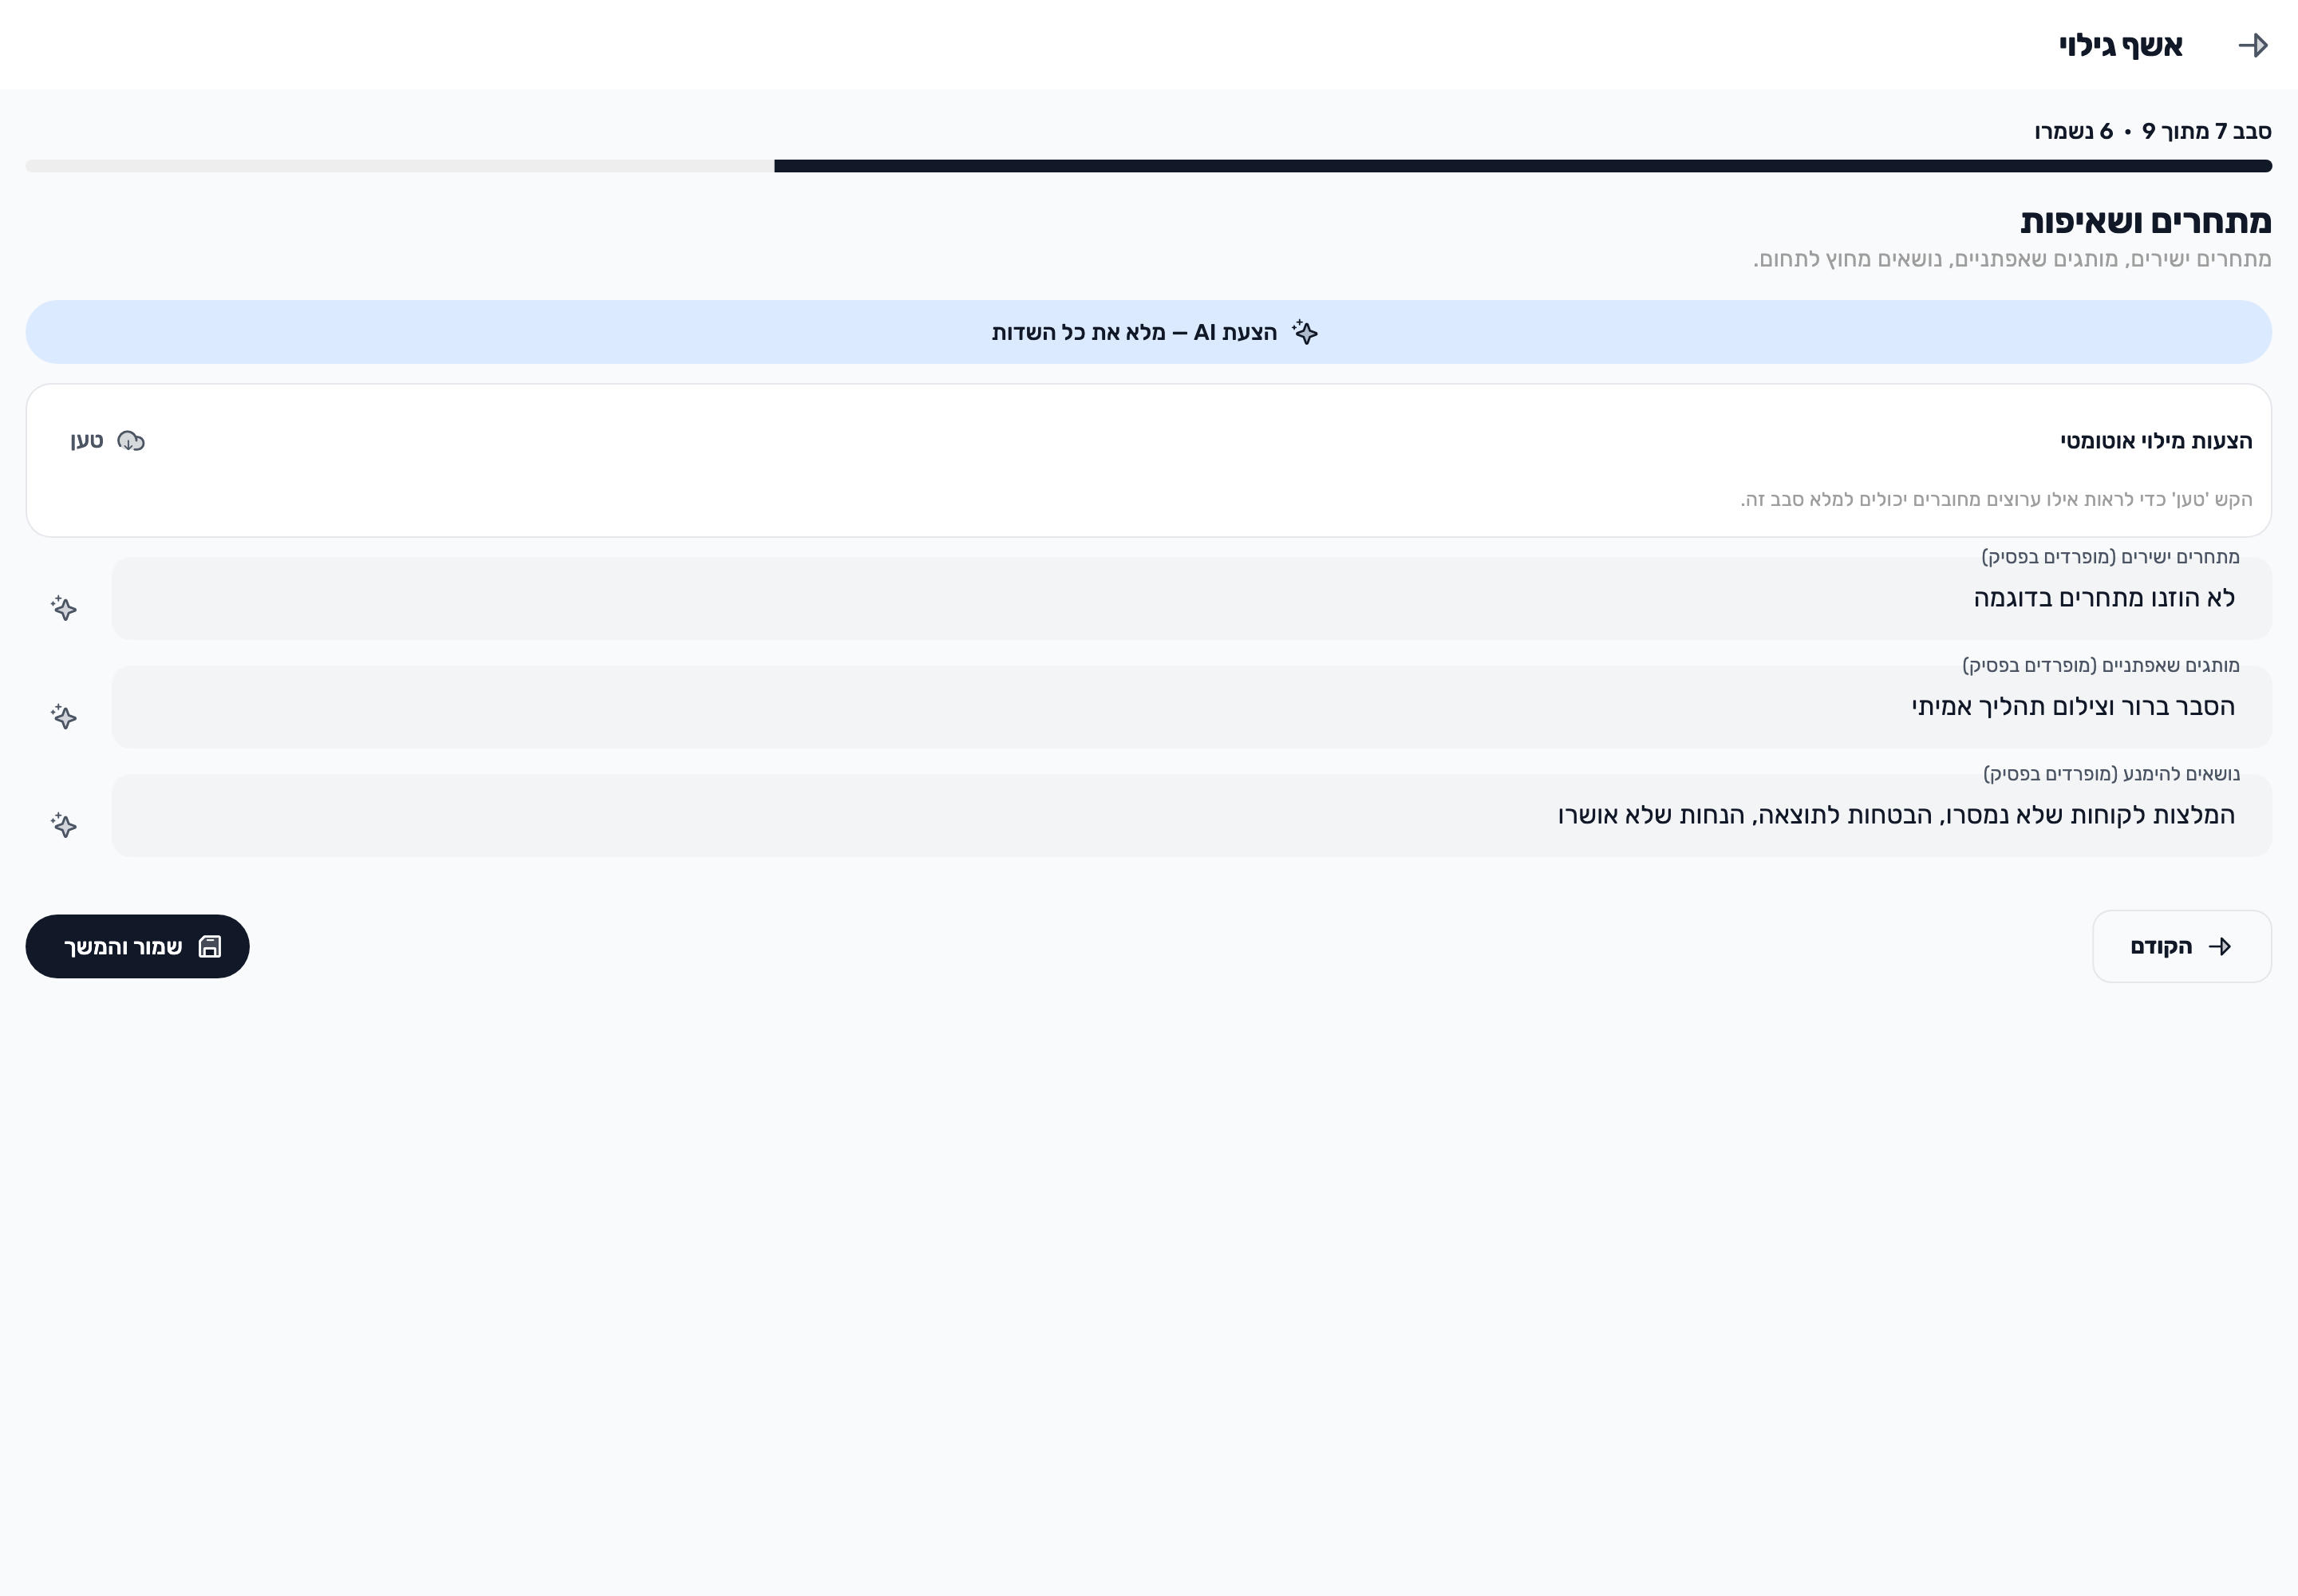
Task: Click the back arrow icon beside אשף גילוי
Action: tap(2253, 45)
